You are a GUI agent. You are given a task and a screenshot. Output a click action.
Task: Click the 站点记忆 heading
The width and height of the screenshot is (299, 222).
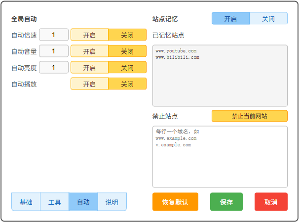(165, 19)
